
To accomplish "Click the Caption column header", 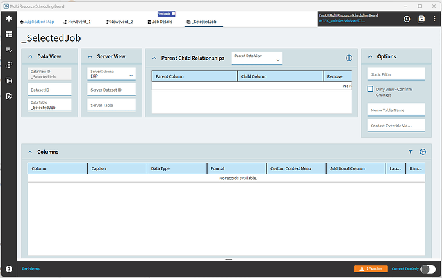I will 117,168.
